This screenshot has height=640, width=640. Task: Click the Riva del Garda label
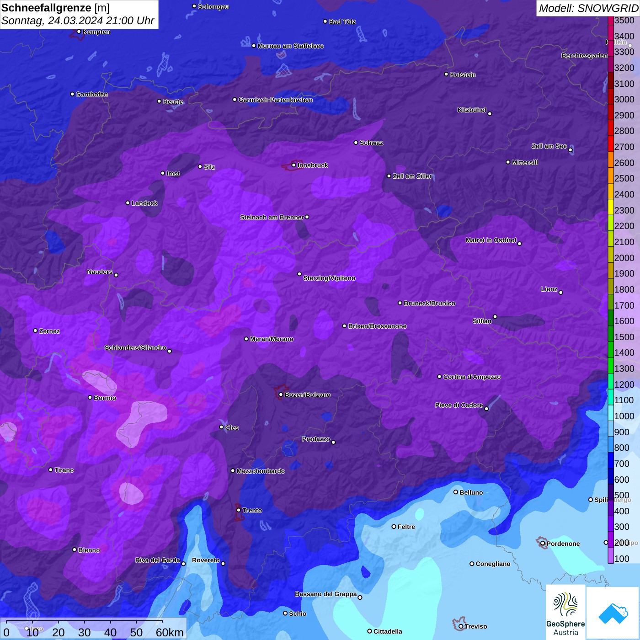coord(158,560)
